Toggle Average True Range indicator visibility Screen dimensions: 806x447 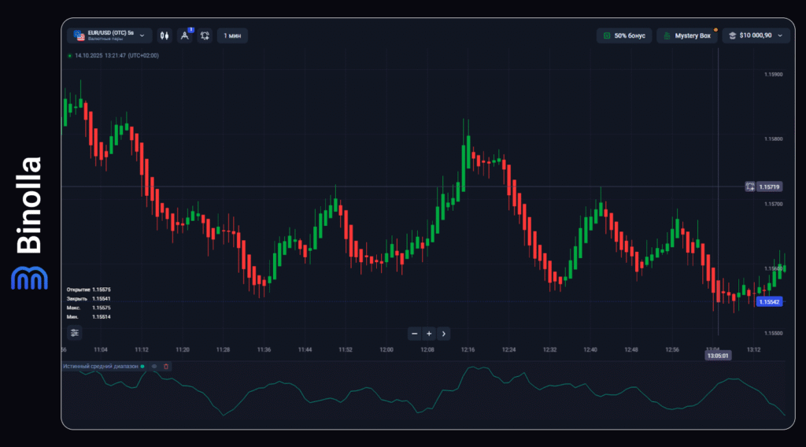(x=154, y=366)
